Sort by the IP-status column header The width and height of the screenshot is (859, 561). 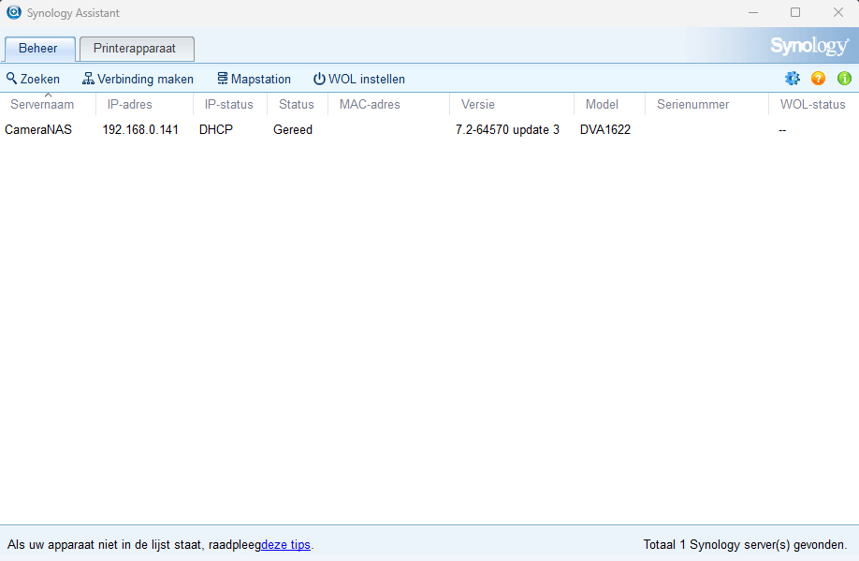pos(230,104)
